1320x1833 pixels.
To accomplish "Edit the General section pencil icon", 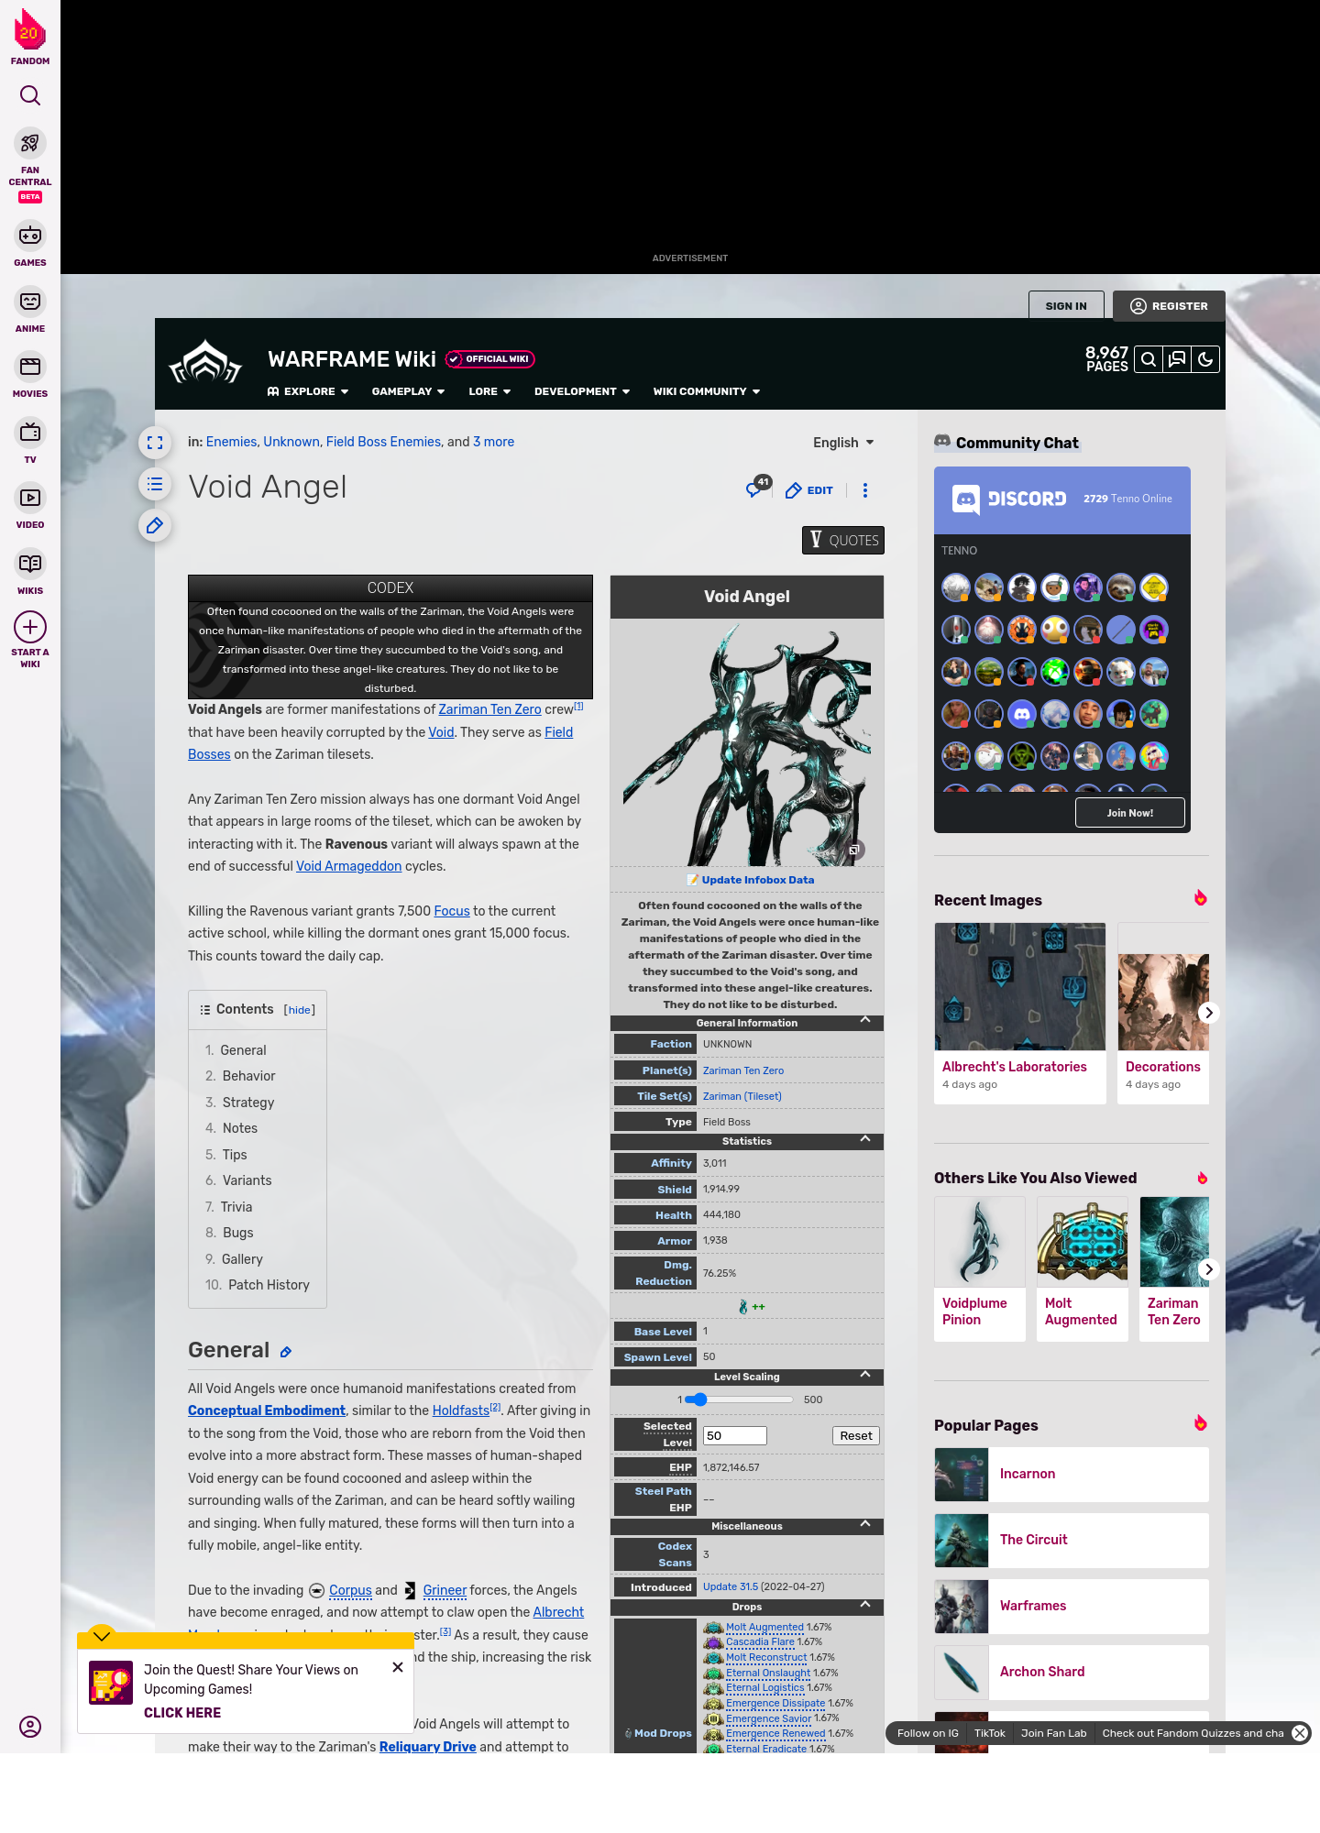I will (286, 1352).
